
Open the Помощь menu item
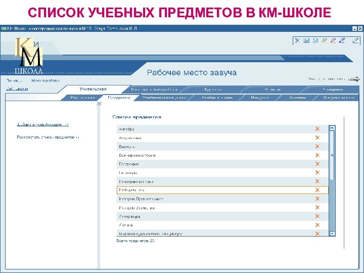(14, 80)
